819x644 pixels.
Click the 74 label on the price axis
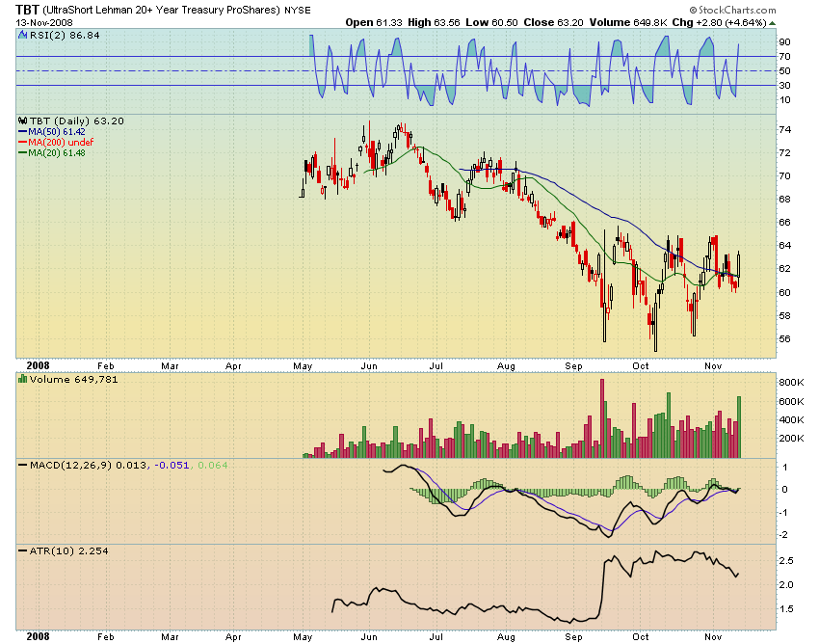784,129
